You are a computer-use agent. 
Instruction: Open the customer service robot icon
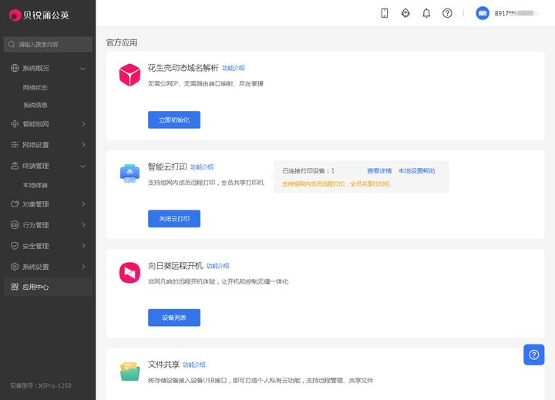(x=405, y=13)
